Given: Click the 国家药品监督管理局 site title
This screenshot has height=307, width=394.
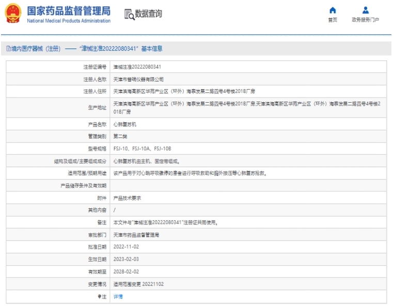Looking at the screenshot, I should 68,10.
